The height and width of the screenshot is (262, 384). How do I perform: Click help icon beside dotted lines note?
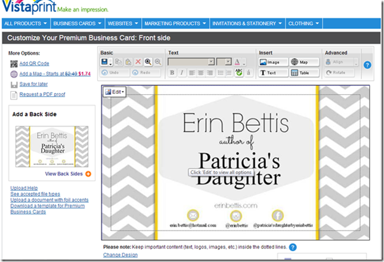[x=293, y=247]
